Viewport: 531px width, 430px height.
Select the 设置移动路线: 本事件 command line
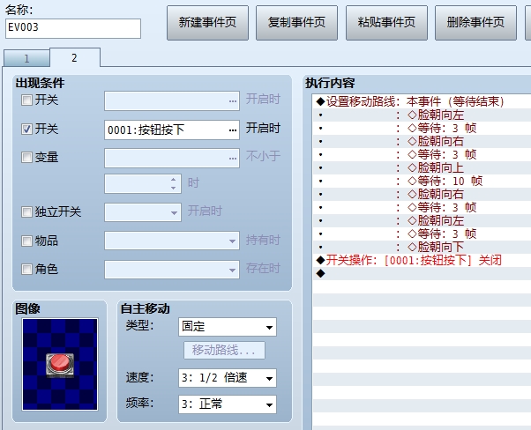(x=422, y=101)
